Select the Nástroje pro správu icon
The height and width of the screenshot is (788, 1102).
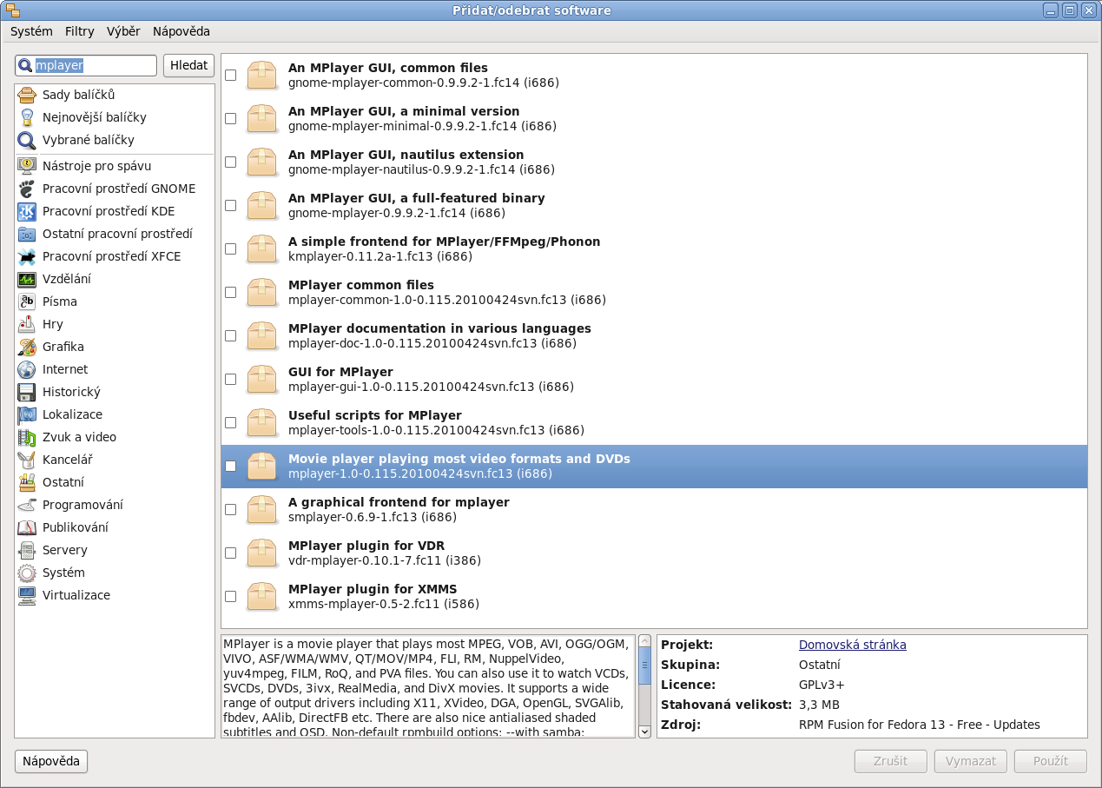pos(27,166)
